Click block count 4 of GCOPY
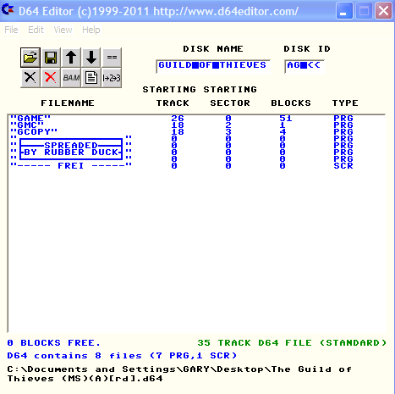This screenshot has width=395, height=394. coord(283,132)
